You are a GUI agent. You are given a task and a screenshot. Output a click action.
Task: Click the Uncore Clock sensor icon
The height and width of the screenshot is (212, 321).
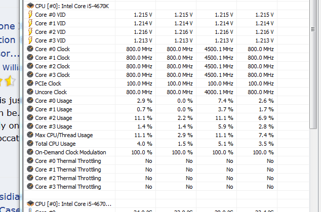click(x=29, y=92)
